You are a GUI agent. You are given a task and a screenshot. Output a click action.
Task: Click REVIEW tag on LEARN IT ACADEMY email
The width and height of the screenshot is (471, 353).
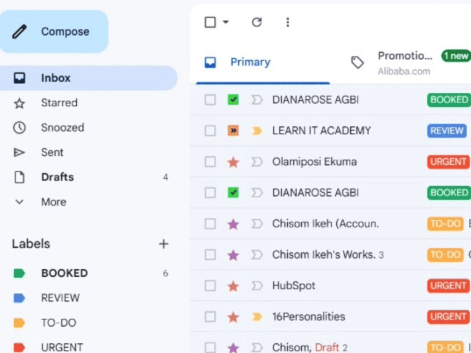(x=447, y=131)
